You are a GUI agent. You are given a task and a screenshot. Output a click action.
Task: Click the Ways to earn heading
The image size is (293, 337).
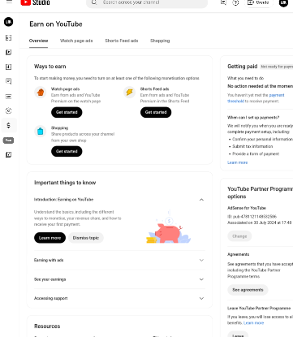50,67
